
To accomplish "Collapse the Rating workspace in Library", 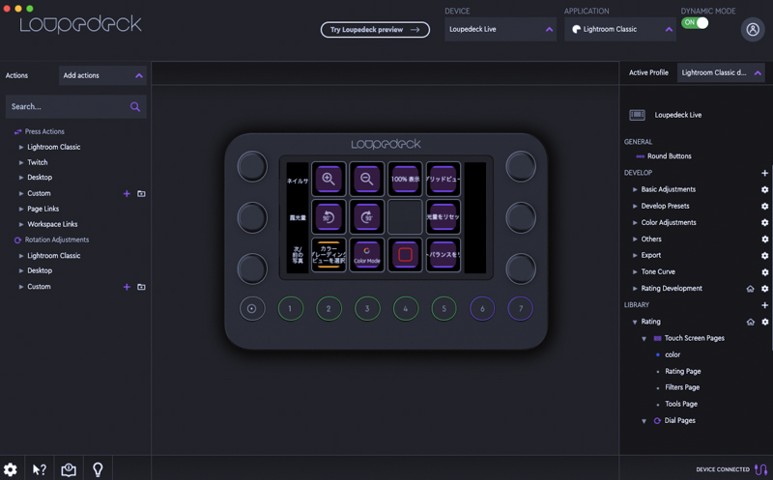I will 635,322.
